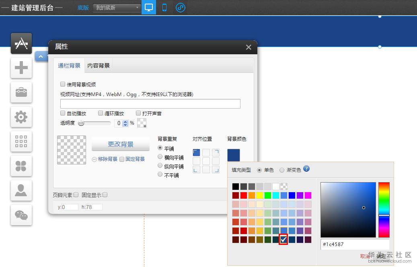Image resolution: width=417 pixels, height=267 pixels.
Task: Click the grid layout icon in sidebar
Action: coord(21,142)
